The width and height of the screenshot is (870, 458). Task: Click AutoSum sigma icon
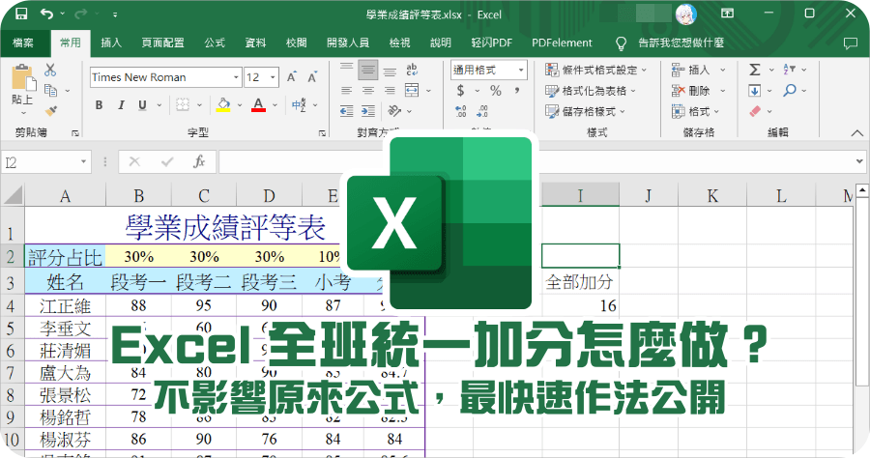pos(755,70)
